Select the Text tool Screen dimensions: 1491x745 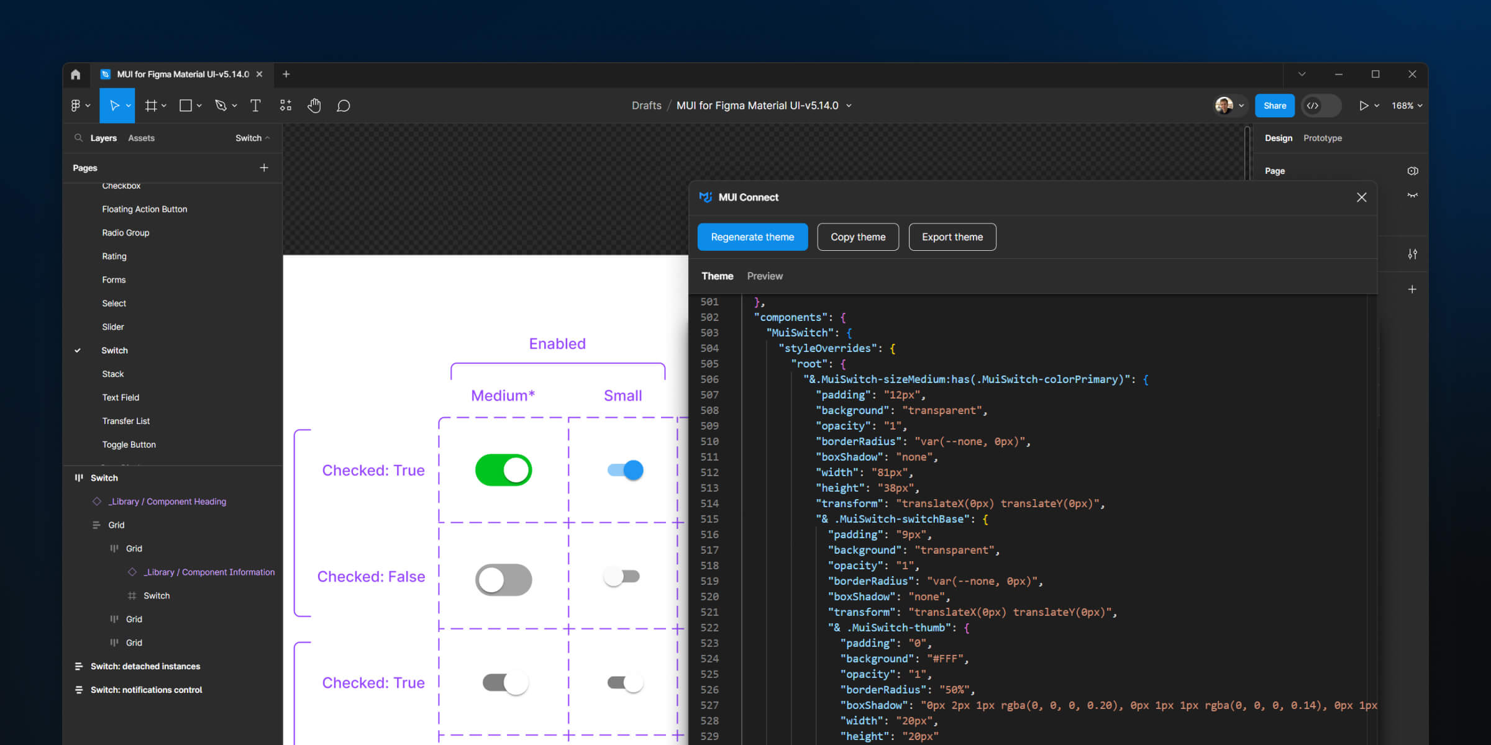(255, 105)
